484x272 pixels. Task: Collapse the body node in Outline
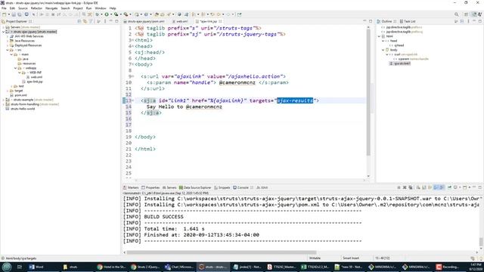tap(383, 50)
